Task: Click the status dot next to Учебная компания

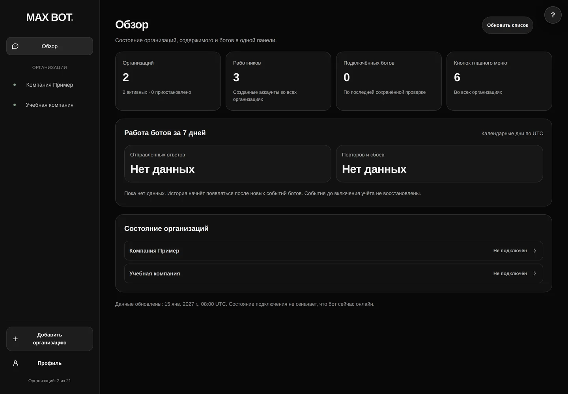Action: [x=15, y=105]
